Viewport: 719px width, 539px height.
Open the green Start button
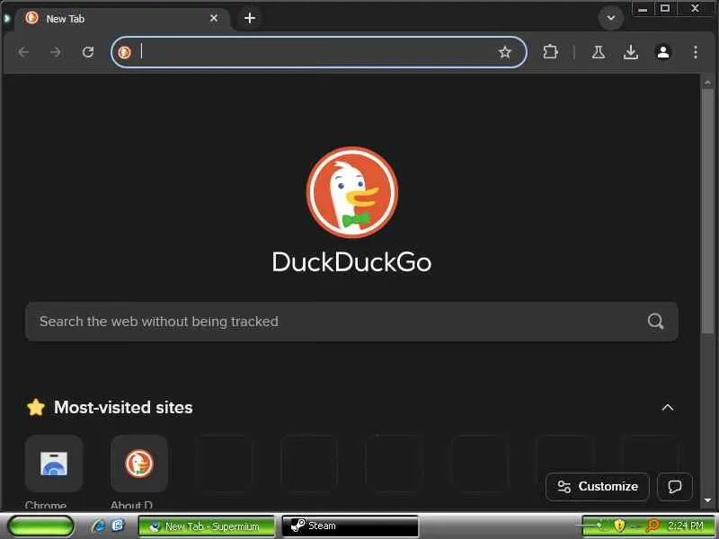point(40,526)
